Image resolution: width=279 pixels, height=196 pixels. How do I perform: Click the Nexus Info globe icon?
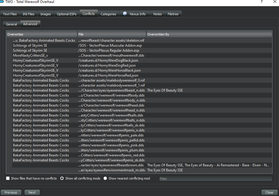pos(125,13)
